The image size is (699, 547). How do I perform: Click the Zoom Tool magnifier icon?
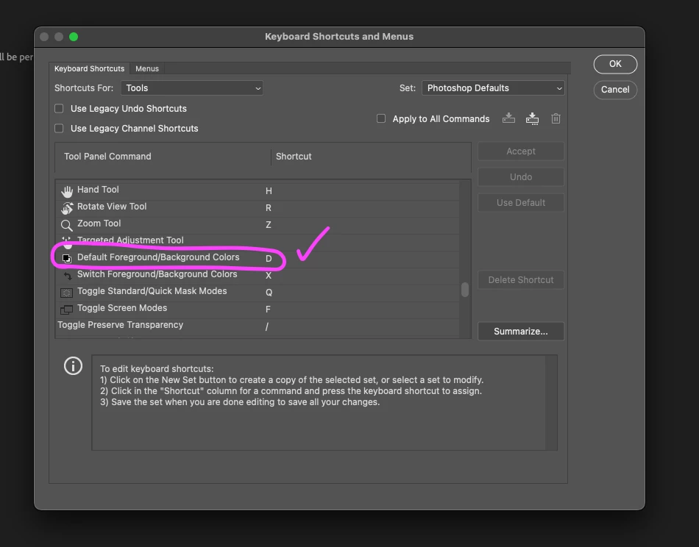tap(67, 226)
